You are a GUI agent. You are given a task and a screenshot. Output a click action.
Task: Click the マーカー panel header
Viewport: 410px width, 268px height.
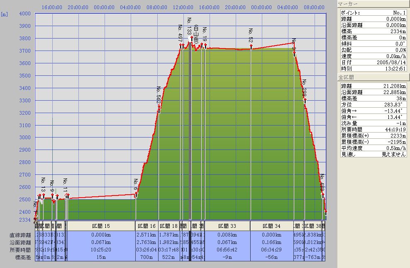(x=373, y=4)
